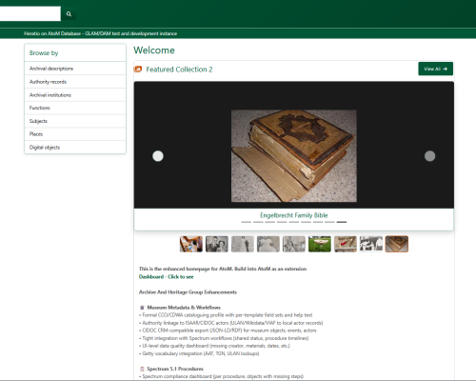Viewport: 476px width, 381px height.
Task: Click the active dark slide indicator dash
Action: (342, 222)
